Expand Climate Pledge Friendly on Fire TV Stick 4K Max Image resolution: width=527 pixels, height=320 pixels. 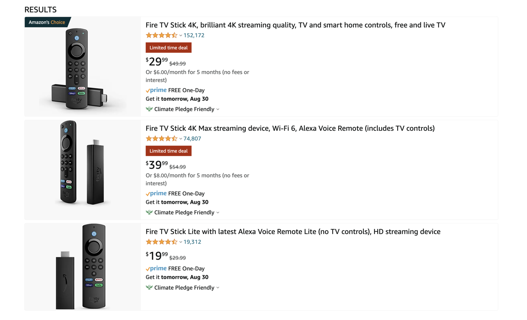coord(218,213)
